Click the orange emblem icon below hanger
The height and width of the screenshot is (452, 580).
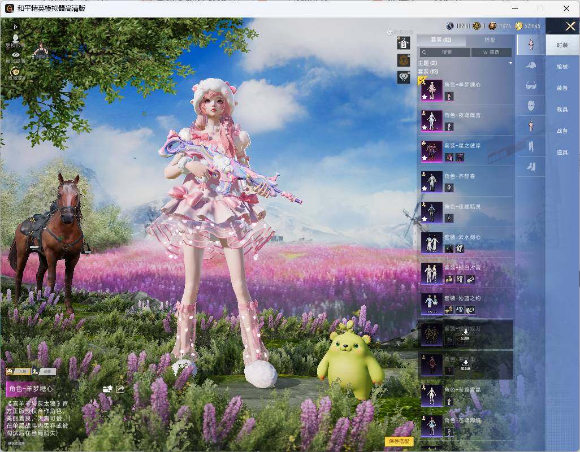[404, 60]
